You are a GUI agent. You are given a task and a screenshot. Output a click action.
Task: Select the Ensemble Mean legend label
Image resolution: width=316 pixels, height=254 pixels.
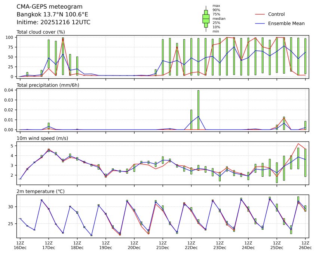click(x=283, y=23)
